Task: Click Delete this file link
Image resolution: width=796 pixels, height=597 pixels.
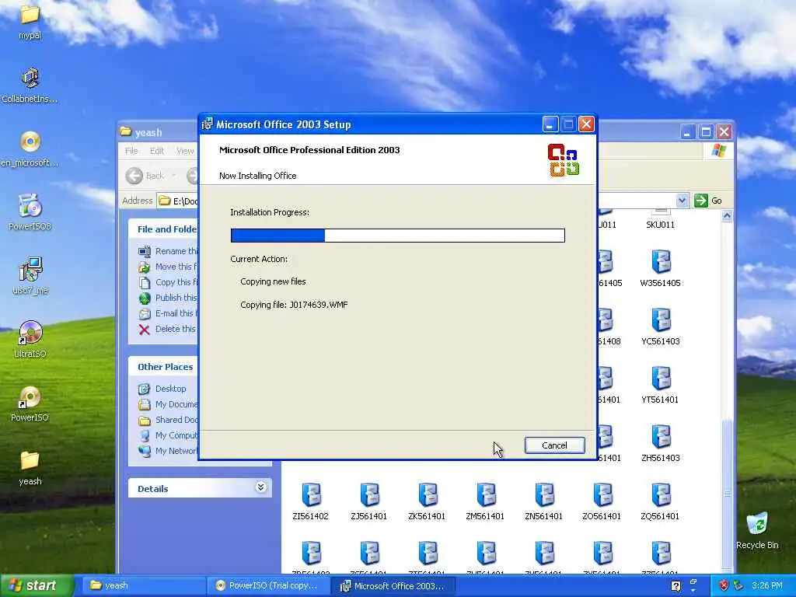Action: point(167,329)
